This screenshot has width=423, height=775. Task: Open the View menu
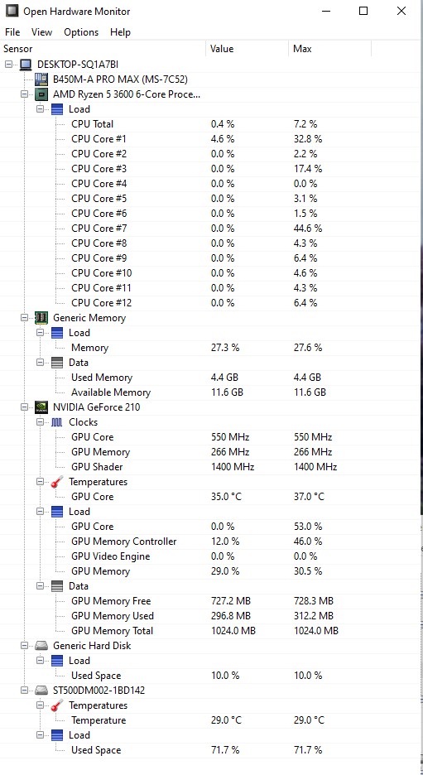coord(41,32)
